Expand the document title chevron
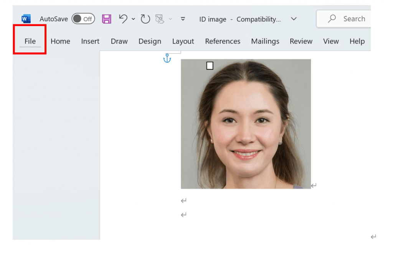This screenshot has width=393, height=265. [x=294, y=19]
